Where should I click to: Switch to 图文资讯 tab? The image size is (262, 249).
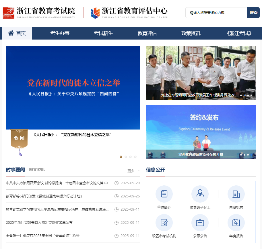[37, 170]
